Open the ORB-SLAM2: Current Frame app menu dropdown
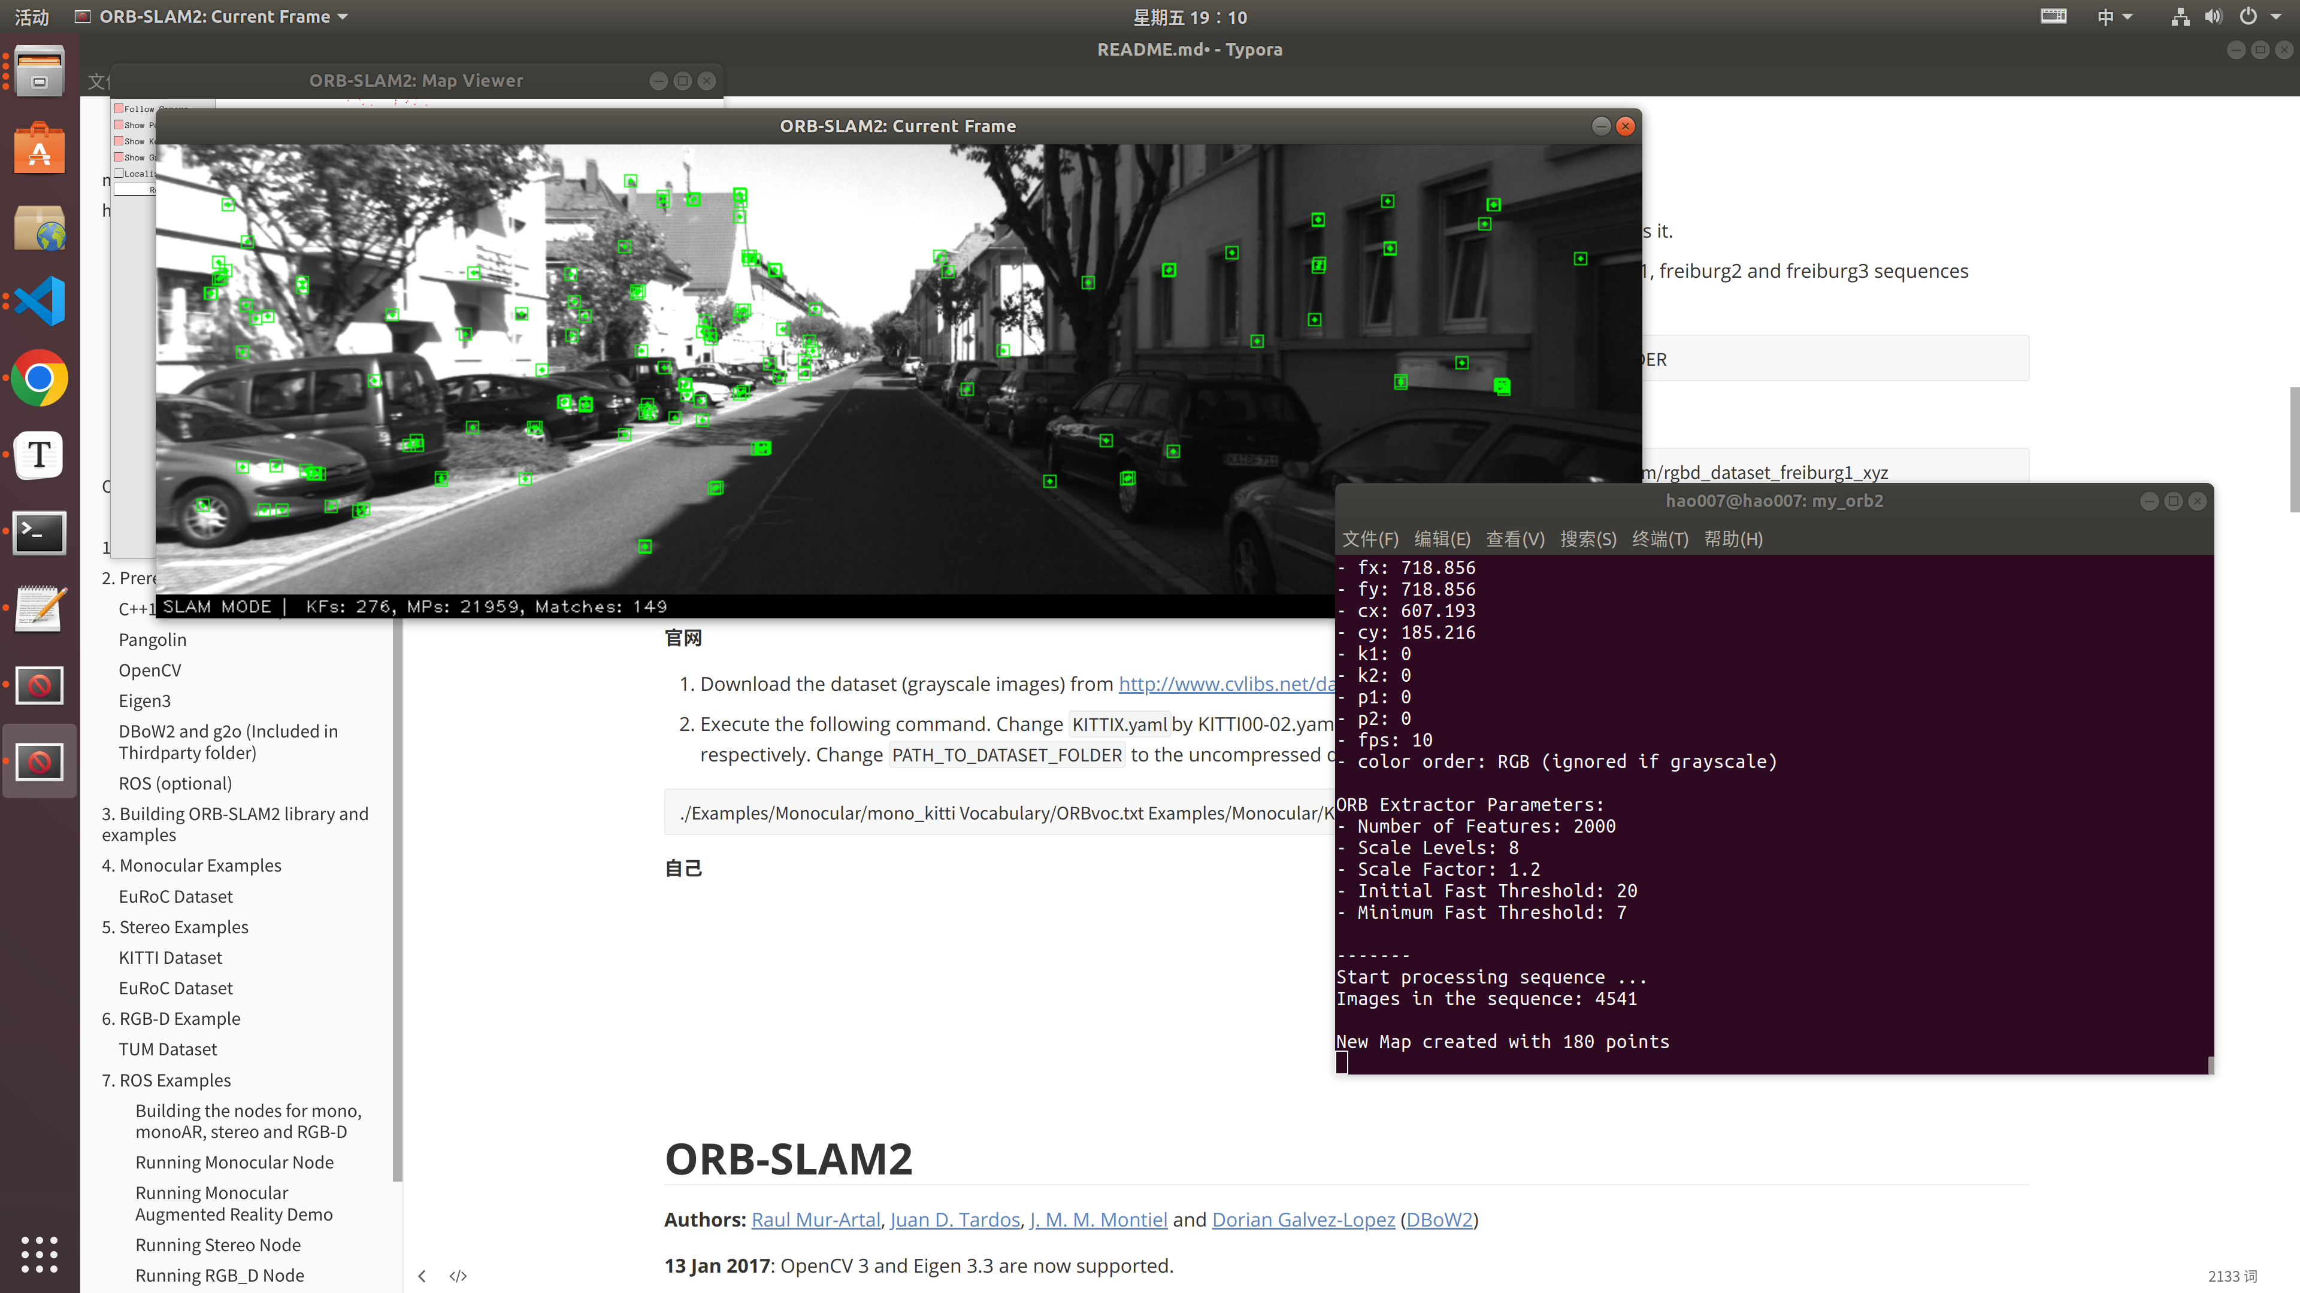The width and height of the screenshot is (2300, 1293). click(211, 16)
